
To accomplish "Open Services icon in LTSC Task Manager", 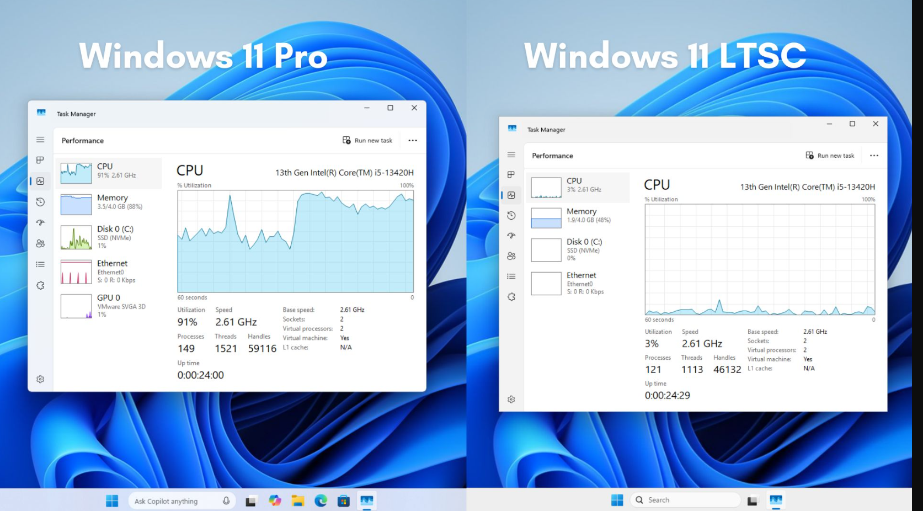I will point(511,296).
